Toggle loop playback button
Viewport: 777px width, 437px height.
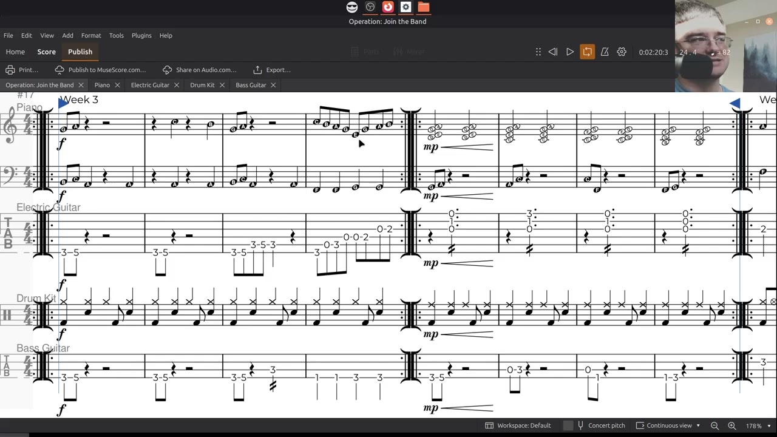587,52
